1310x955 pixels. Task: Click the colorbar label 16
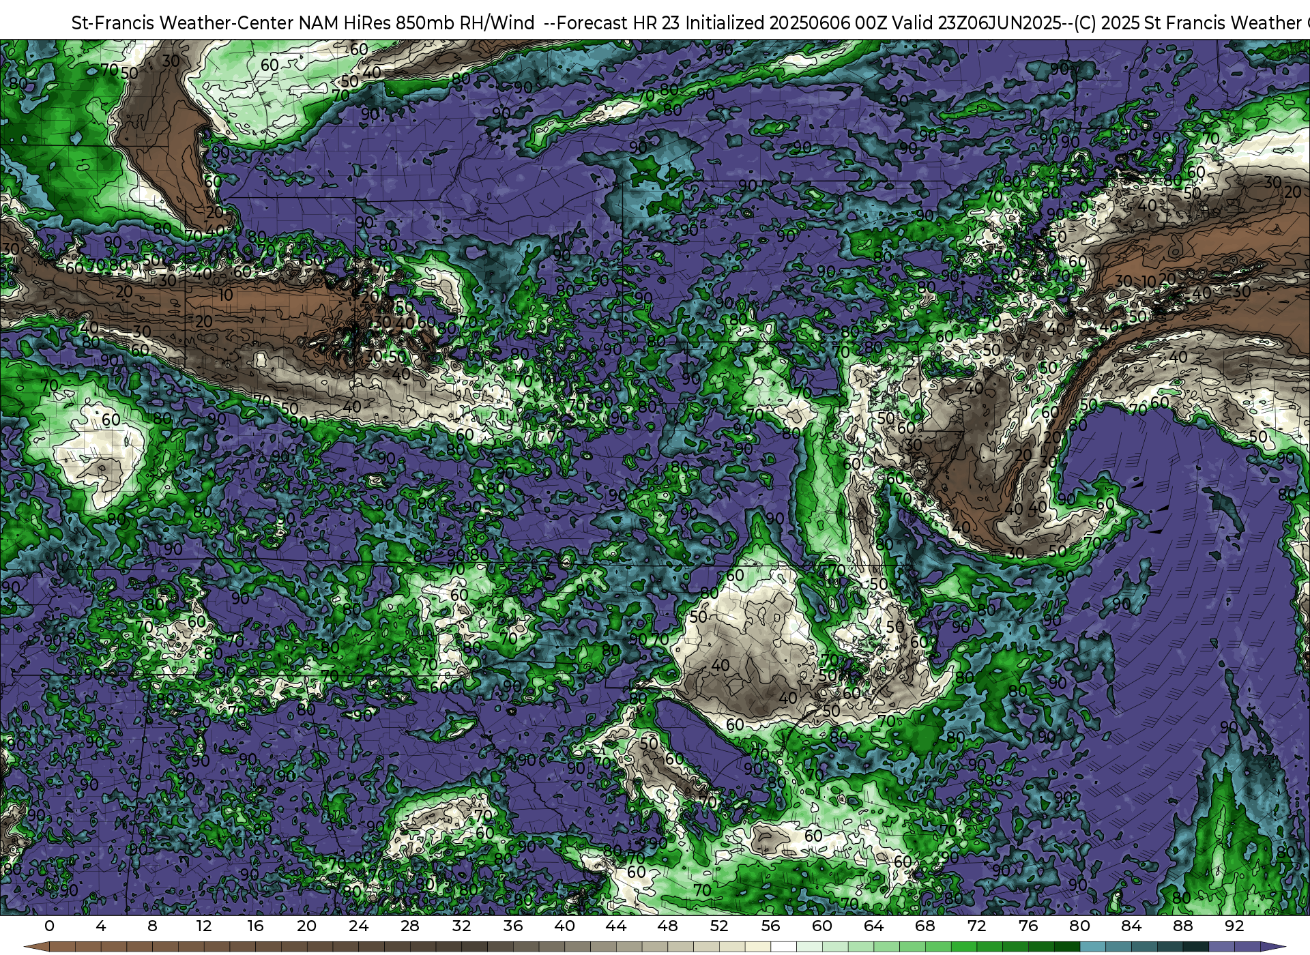[255, 926]
